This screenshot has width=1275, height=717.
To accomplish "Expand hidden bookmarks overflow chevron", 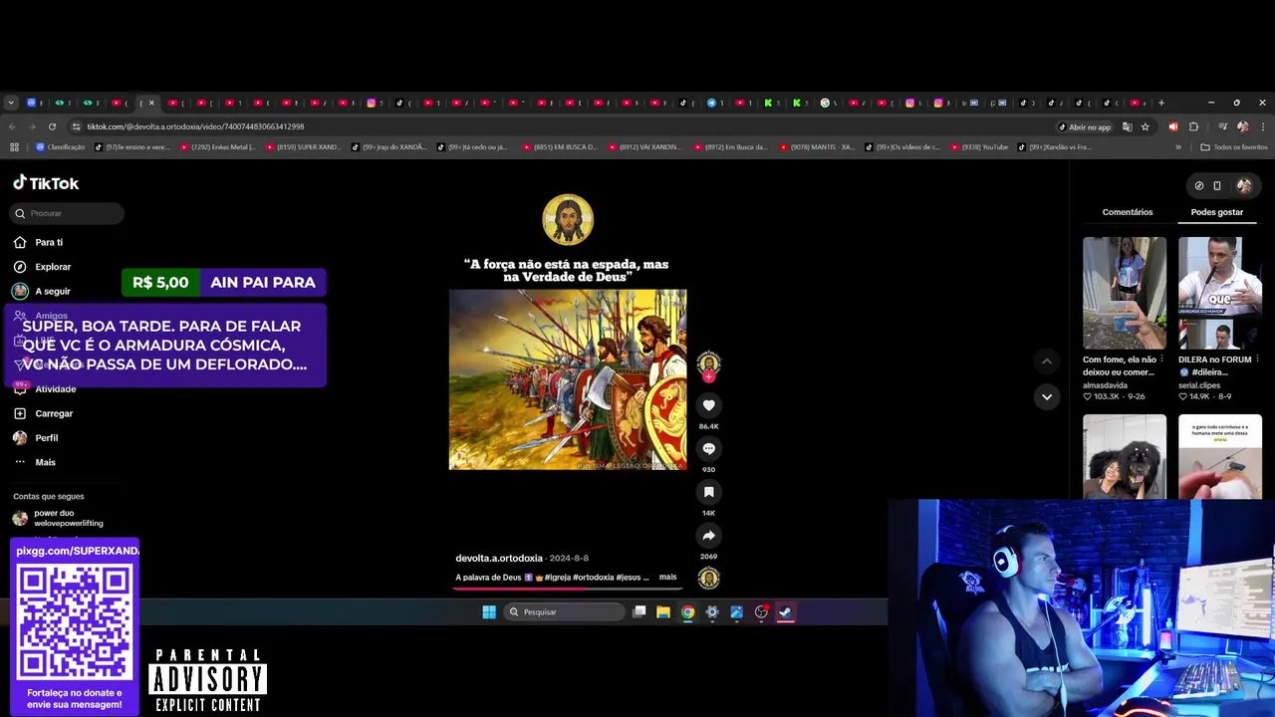I will pyautogui.click(x=1178, y=147).
